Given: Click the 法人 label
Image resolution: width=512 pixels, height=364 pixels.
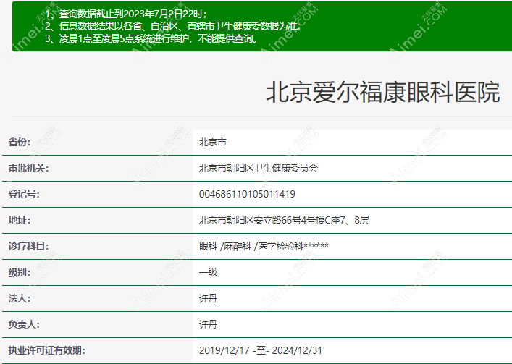Looking at the screenshot, I should (20, 298).
